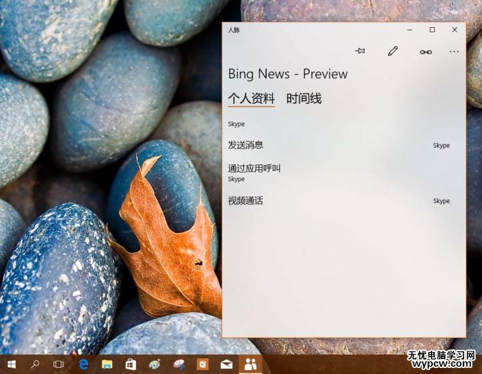Image resolution: width=482 pixels, height=374 pixels.
Task: Open taskbar search magnifier
Action: 35,365
